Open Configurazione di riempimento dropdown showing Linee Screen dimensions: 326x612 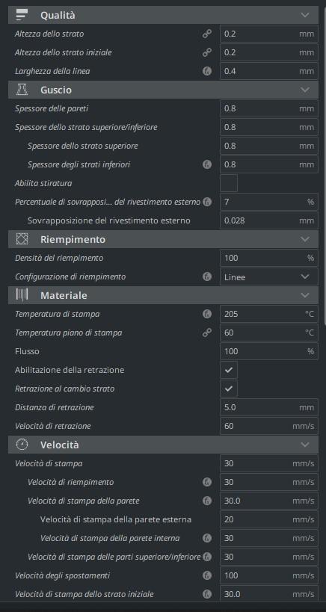coord(269,276)
